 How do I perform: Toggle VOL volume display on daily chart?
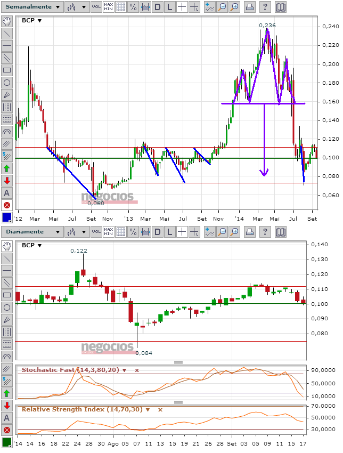tap(96, 232)
